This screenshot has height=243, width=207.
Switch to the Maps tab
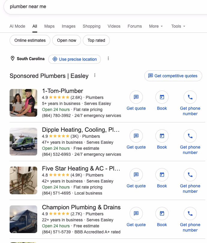tap(49, 26)
